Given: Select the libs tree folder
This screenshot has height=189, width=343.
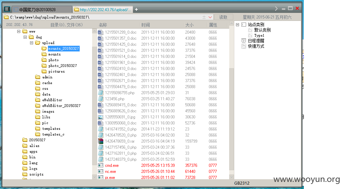Looking at the screenshot, I should [x=46, y=117].
